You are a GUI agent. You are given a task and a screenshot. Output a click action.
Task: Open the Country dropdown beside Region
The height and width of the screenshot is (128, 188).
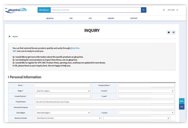point(146,91)
